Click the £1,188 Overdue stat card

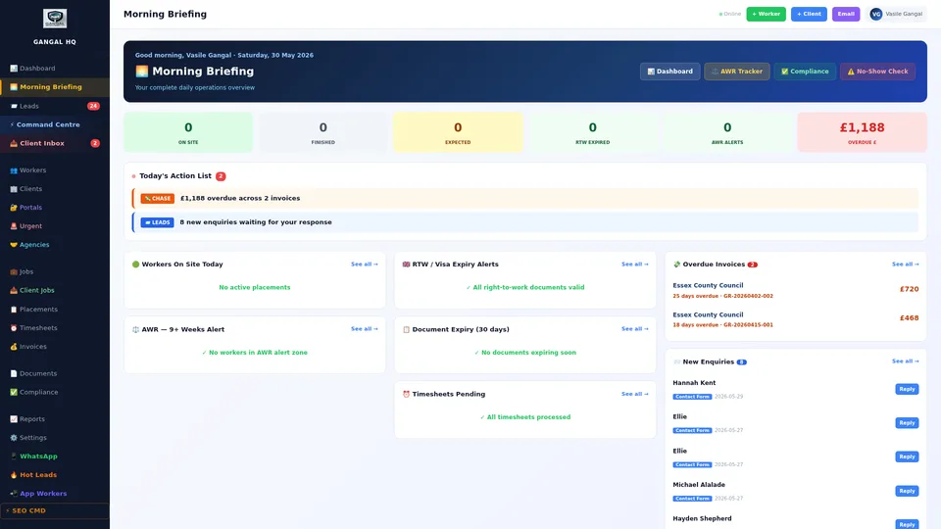[x=862, y=132]
